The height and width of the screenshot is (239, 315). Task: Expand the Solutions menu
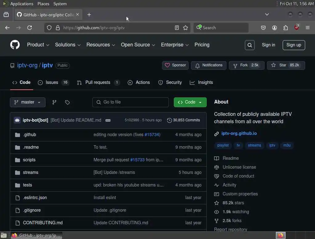tap(68, 45)
